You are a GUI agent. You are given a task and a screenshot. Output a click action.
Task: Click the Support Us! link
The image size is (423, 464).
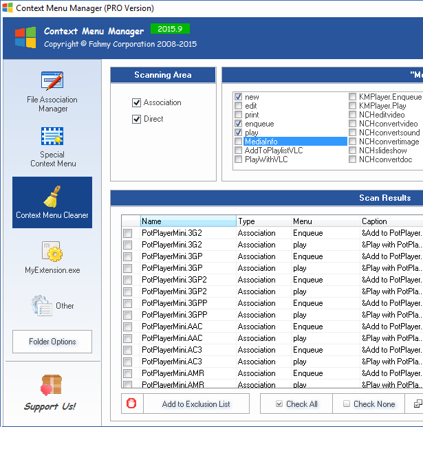click(50, 406)
